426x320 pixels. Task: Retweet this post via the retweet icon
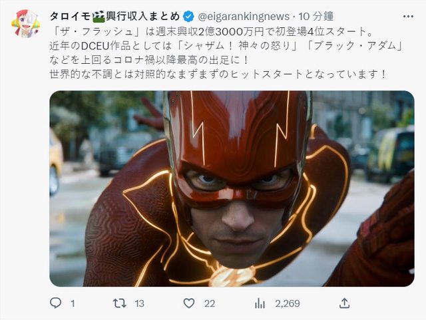point(120,303)
